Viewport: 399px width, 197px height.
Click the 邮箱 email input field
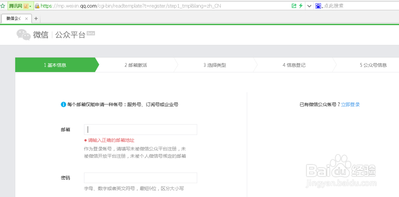[140, 130]
